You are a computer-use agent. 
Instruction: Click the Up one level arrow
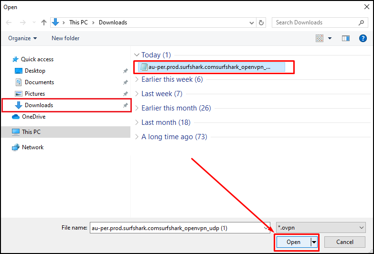pos(44,22)
